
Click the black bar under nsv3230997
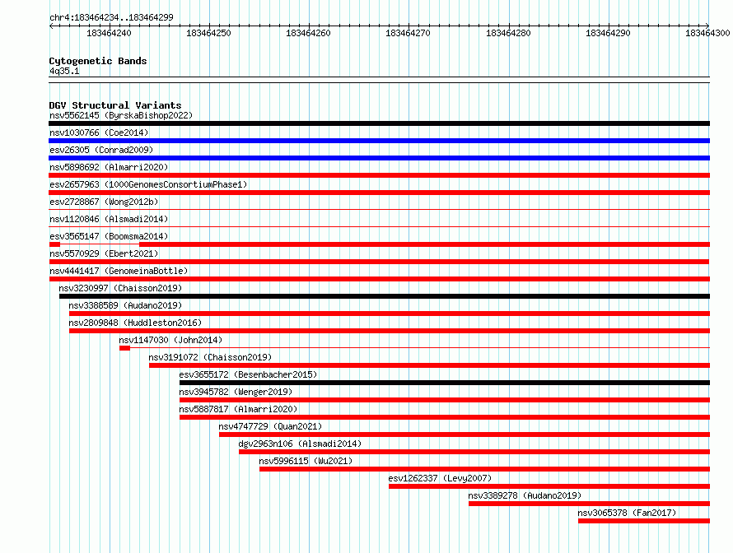[x=385, y=296]
